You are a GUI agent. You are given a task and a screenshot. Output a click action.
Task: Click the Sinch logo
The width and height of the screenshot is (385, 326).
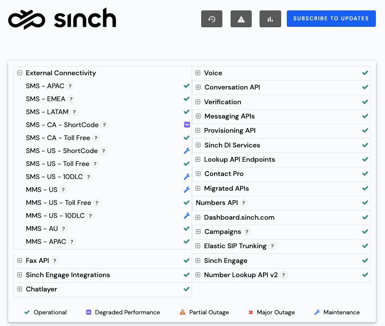click(x=62, y=19)
